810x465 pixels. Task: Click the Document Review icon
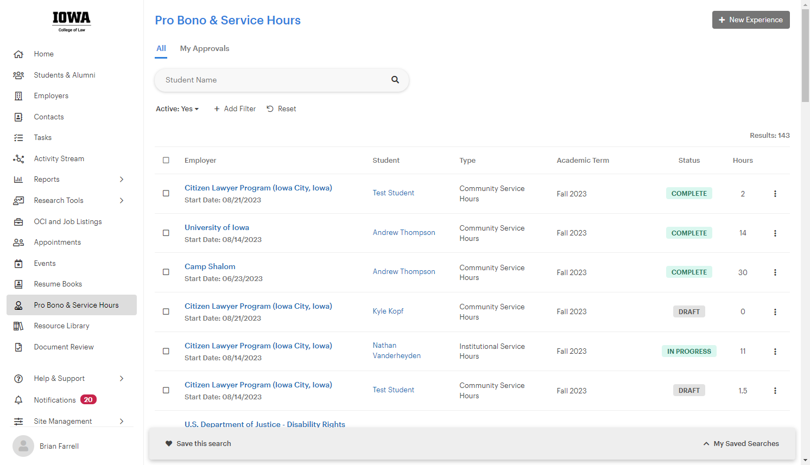coord(18,347)
